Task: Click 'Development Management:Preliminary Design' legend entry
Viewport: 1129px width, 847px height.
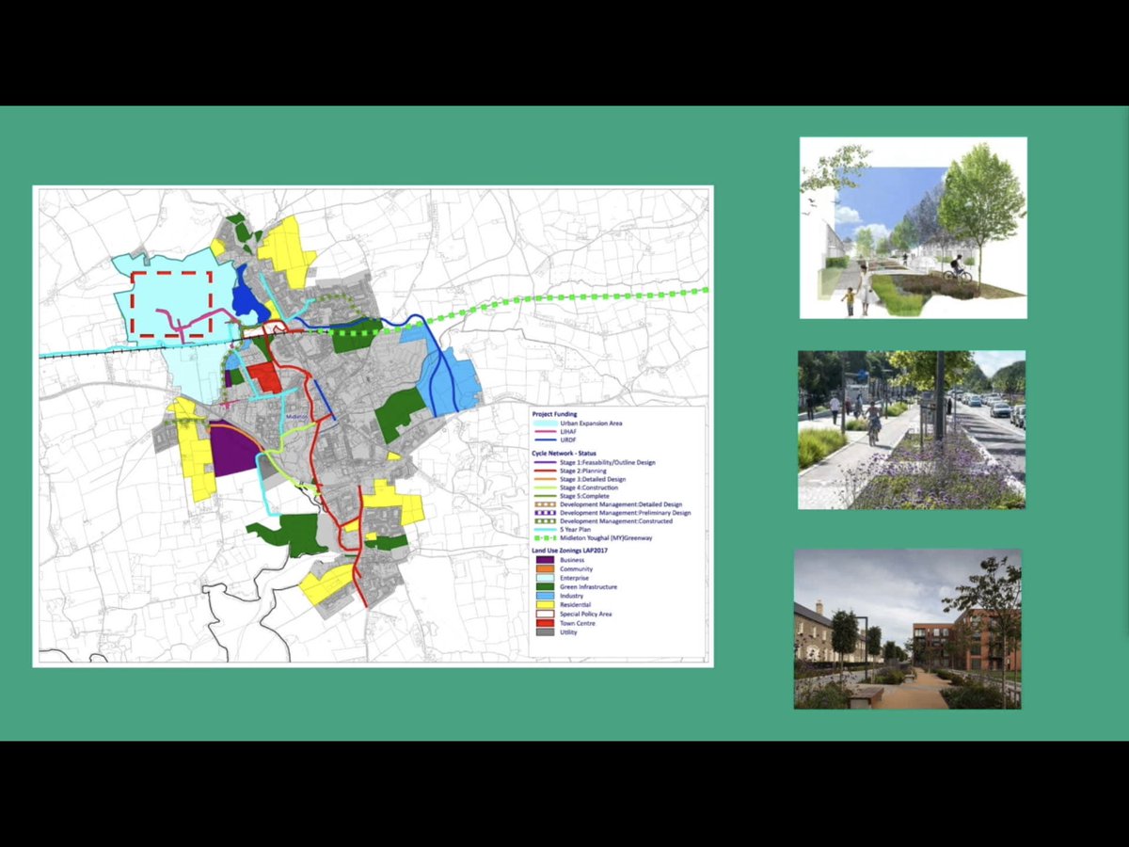Action: point(626,513)
